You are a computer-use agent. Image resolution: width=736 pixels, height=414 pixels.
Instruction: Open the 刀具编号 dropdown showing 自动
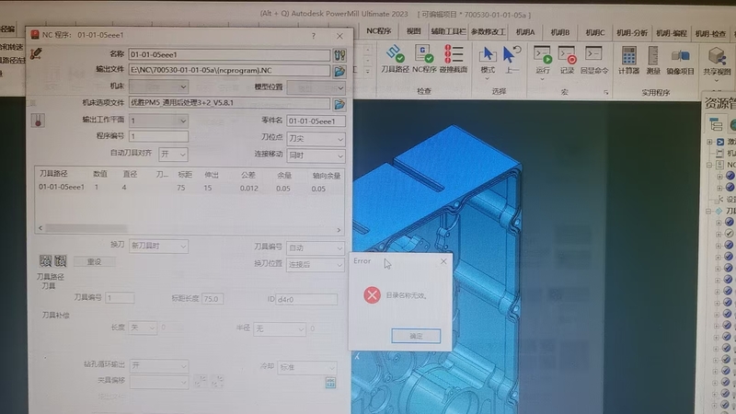[x=315, y=247]
